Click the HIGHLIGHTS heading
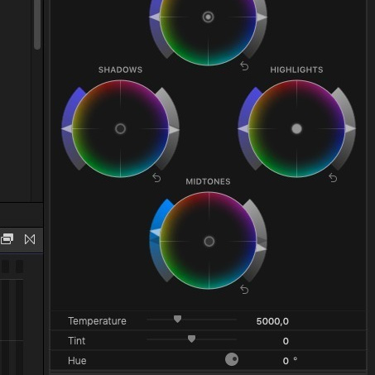 (x=296, y=70)
